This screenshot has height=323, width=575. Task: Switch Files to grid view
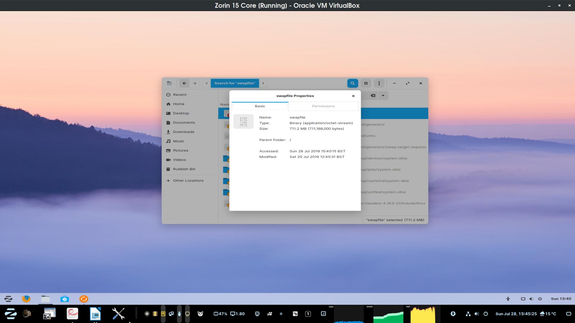(x=366, y=83)
